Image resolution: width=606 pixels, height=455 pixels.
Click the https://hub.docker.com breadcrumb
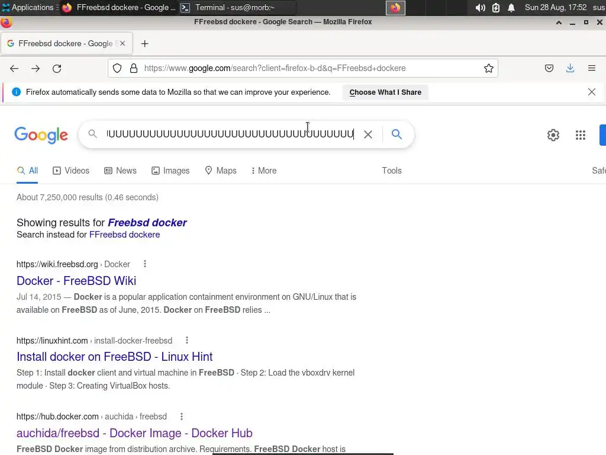[x=57, y=416]
